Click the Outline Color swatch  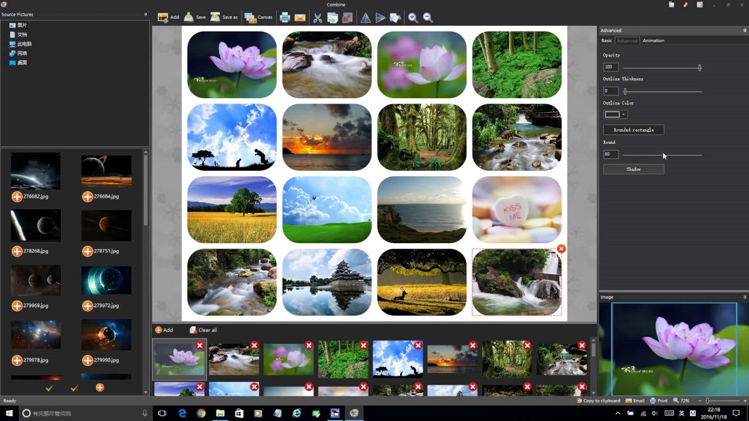click(x=612, y=115)
